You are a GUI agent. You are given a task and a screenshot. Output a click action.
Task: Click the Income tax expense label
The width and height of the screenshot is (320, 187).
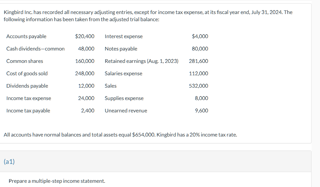[x=29, y=98]
